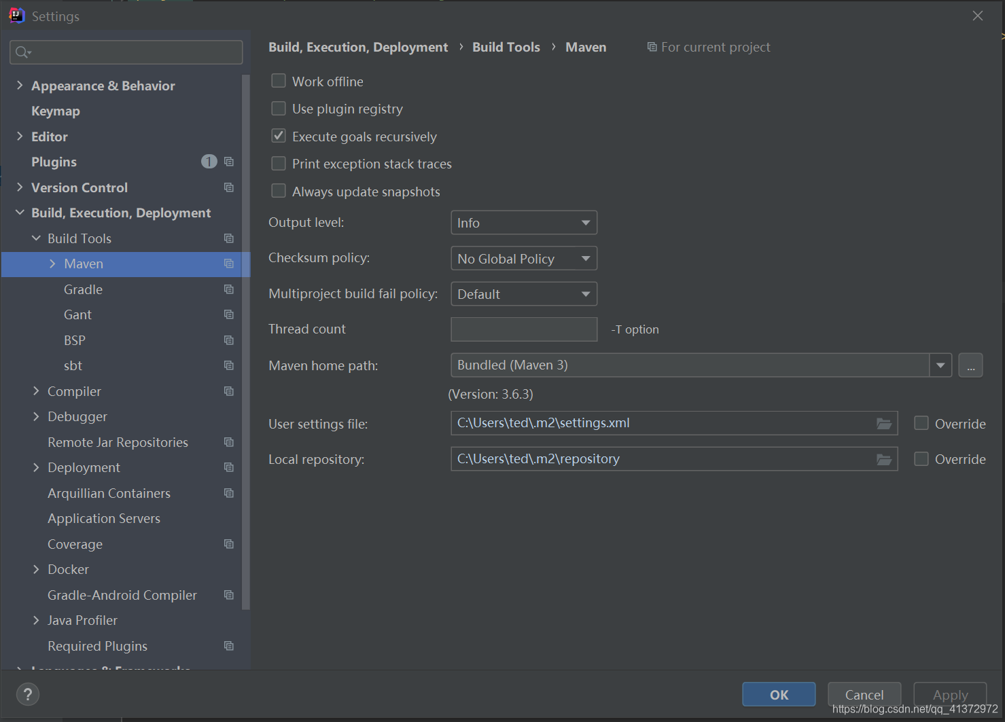The height and width of the screenshot is (722, 1005).
Task: Click the project-level icon beside Compiler
Action: pos(229,391)
